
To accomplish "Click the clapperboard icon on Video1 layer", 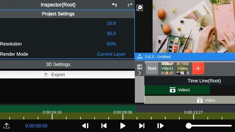I will pyautogui.click(x=173, y=90).
